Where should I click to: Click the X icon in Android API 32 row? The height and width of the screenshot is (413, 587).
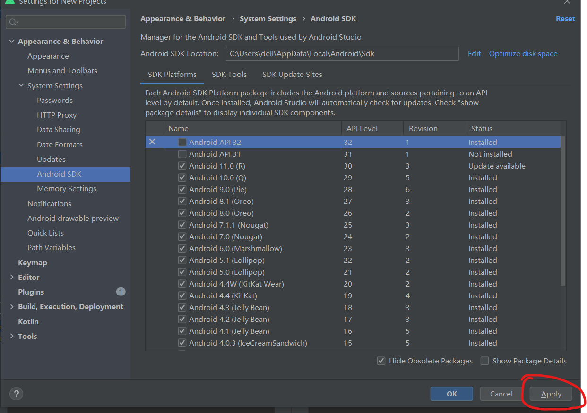coord(153,142)
